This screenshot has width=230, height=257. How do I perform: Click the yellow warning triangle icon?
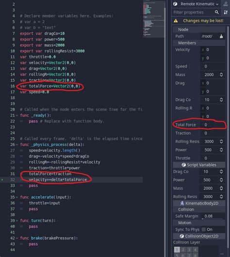176,21
